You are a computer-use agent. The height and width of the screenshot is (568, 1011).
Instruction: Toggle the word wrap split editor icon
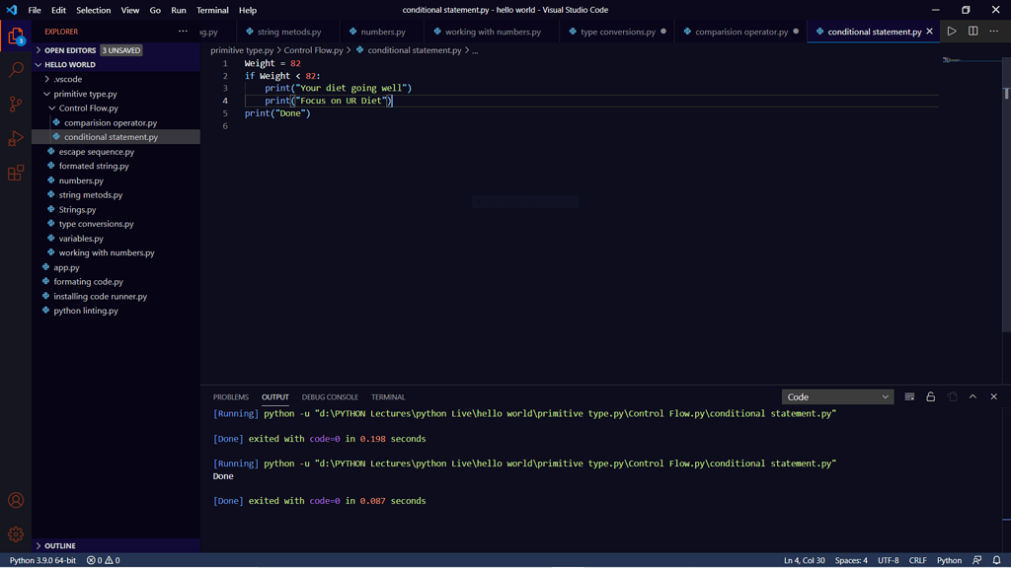coord(972,31)
